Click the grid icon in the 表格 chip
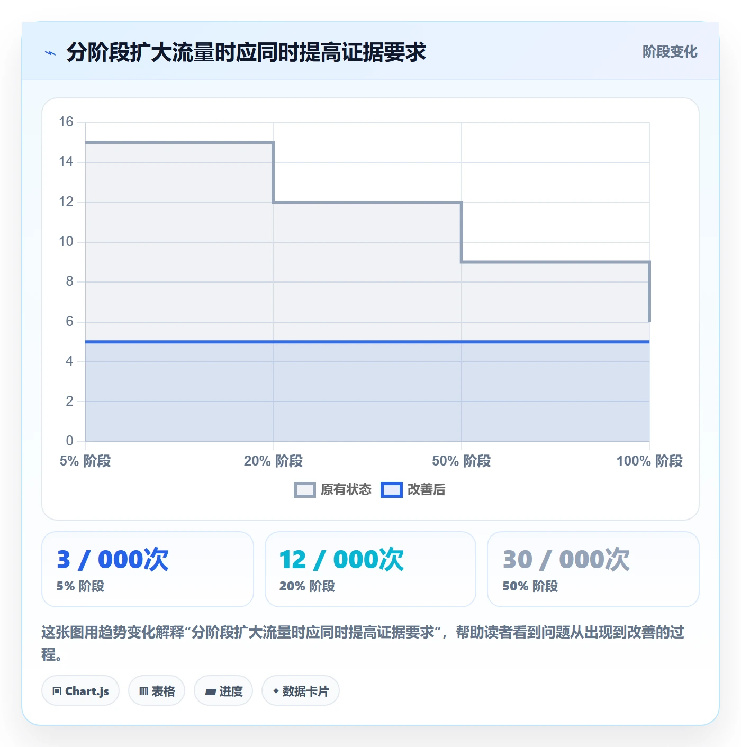Screen dimensions: 741x747 click(x=143, y=691)
